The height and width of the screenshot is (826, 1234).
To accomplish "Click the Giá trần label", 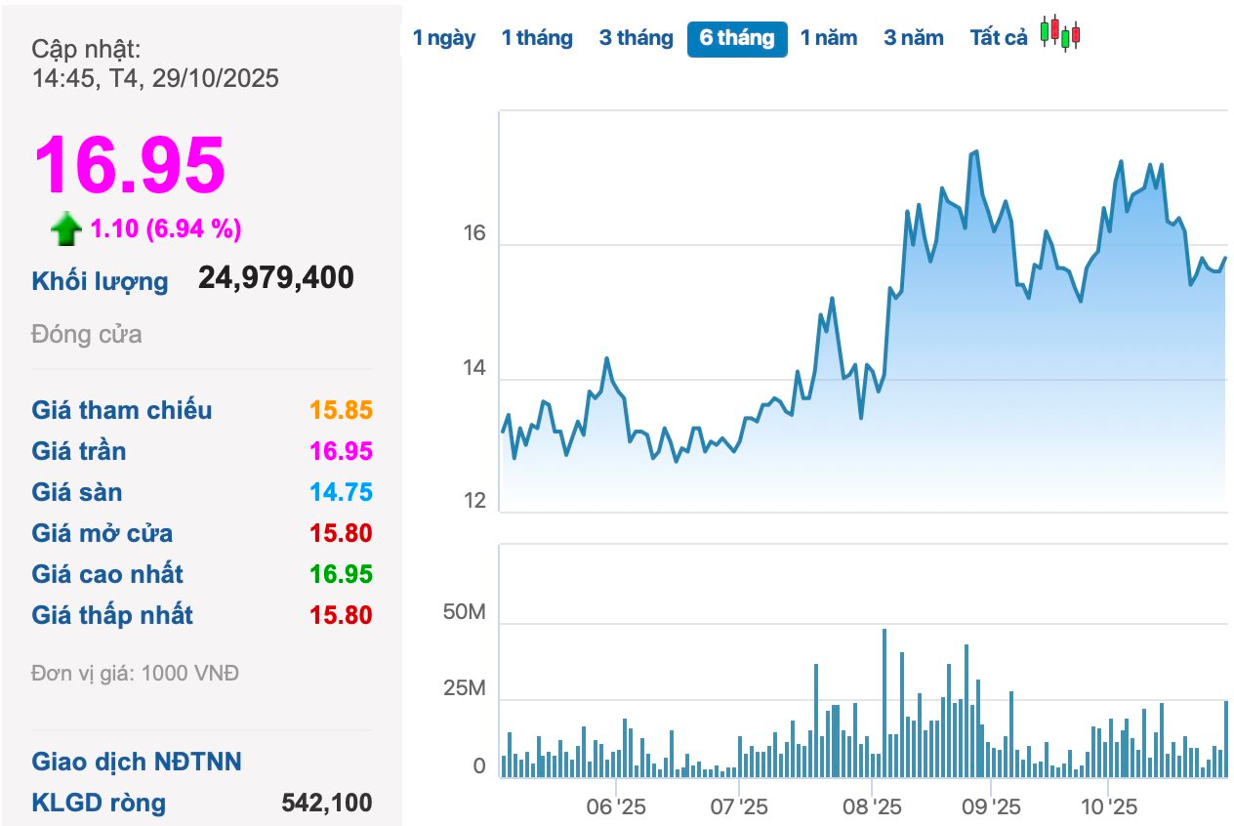I will tap(79, 451).
